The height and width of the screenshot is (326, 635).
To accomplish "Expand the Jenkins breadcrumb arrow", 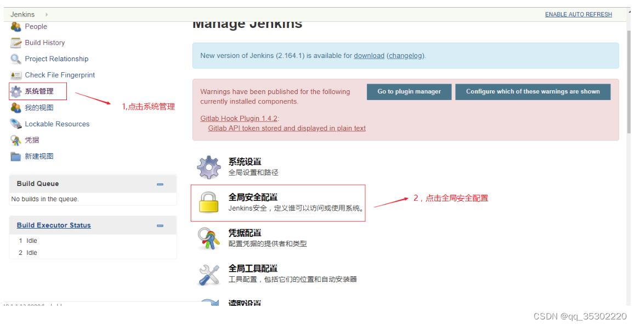I will [x=47, y=15].
